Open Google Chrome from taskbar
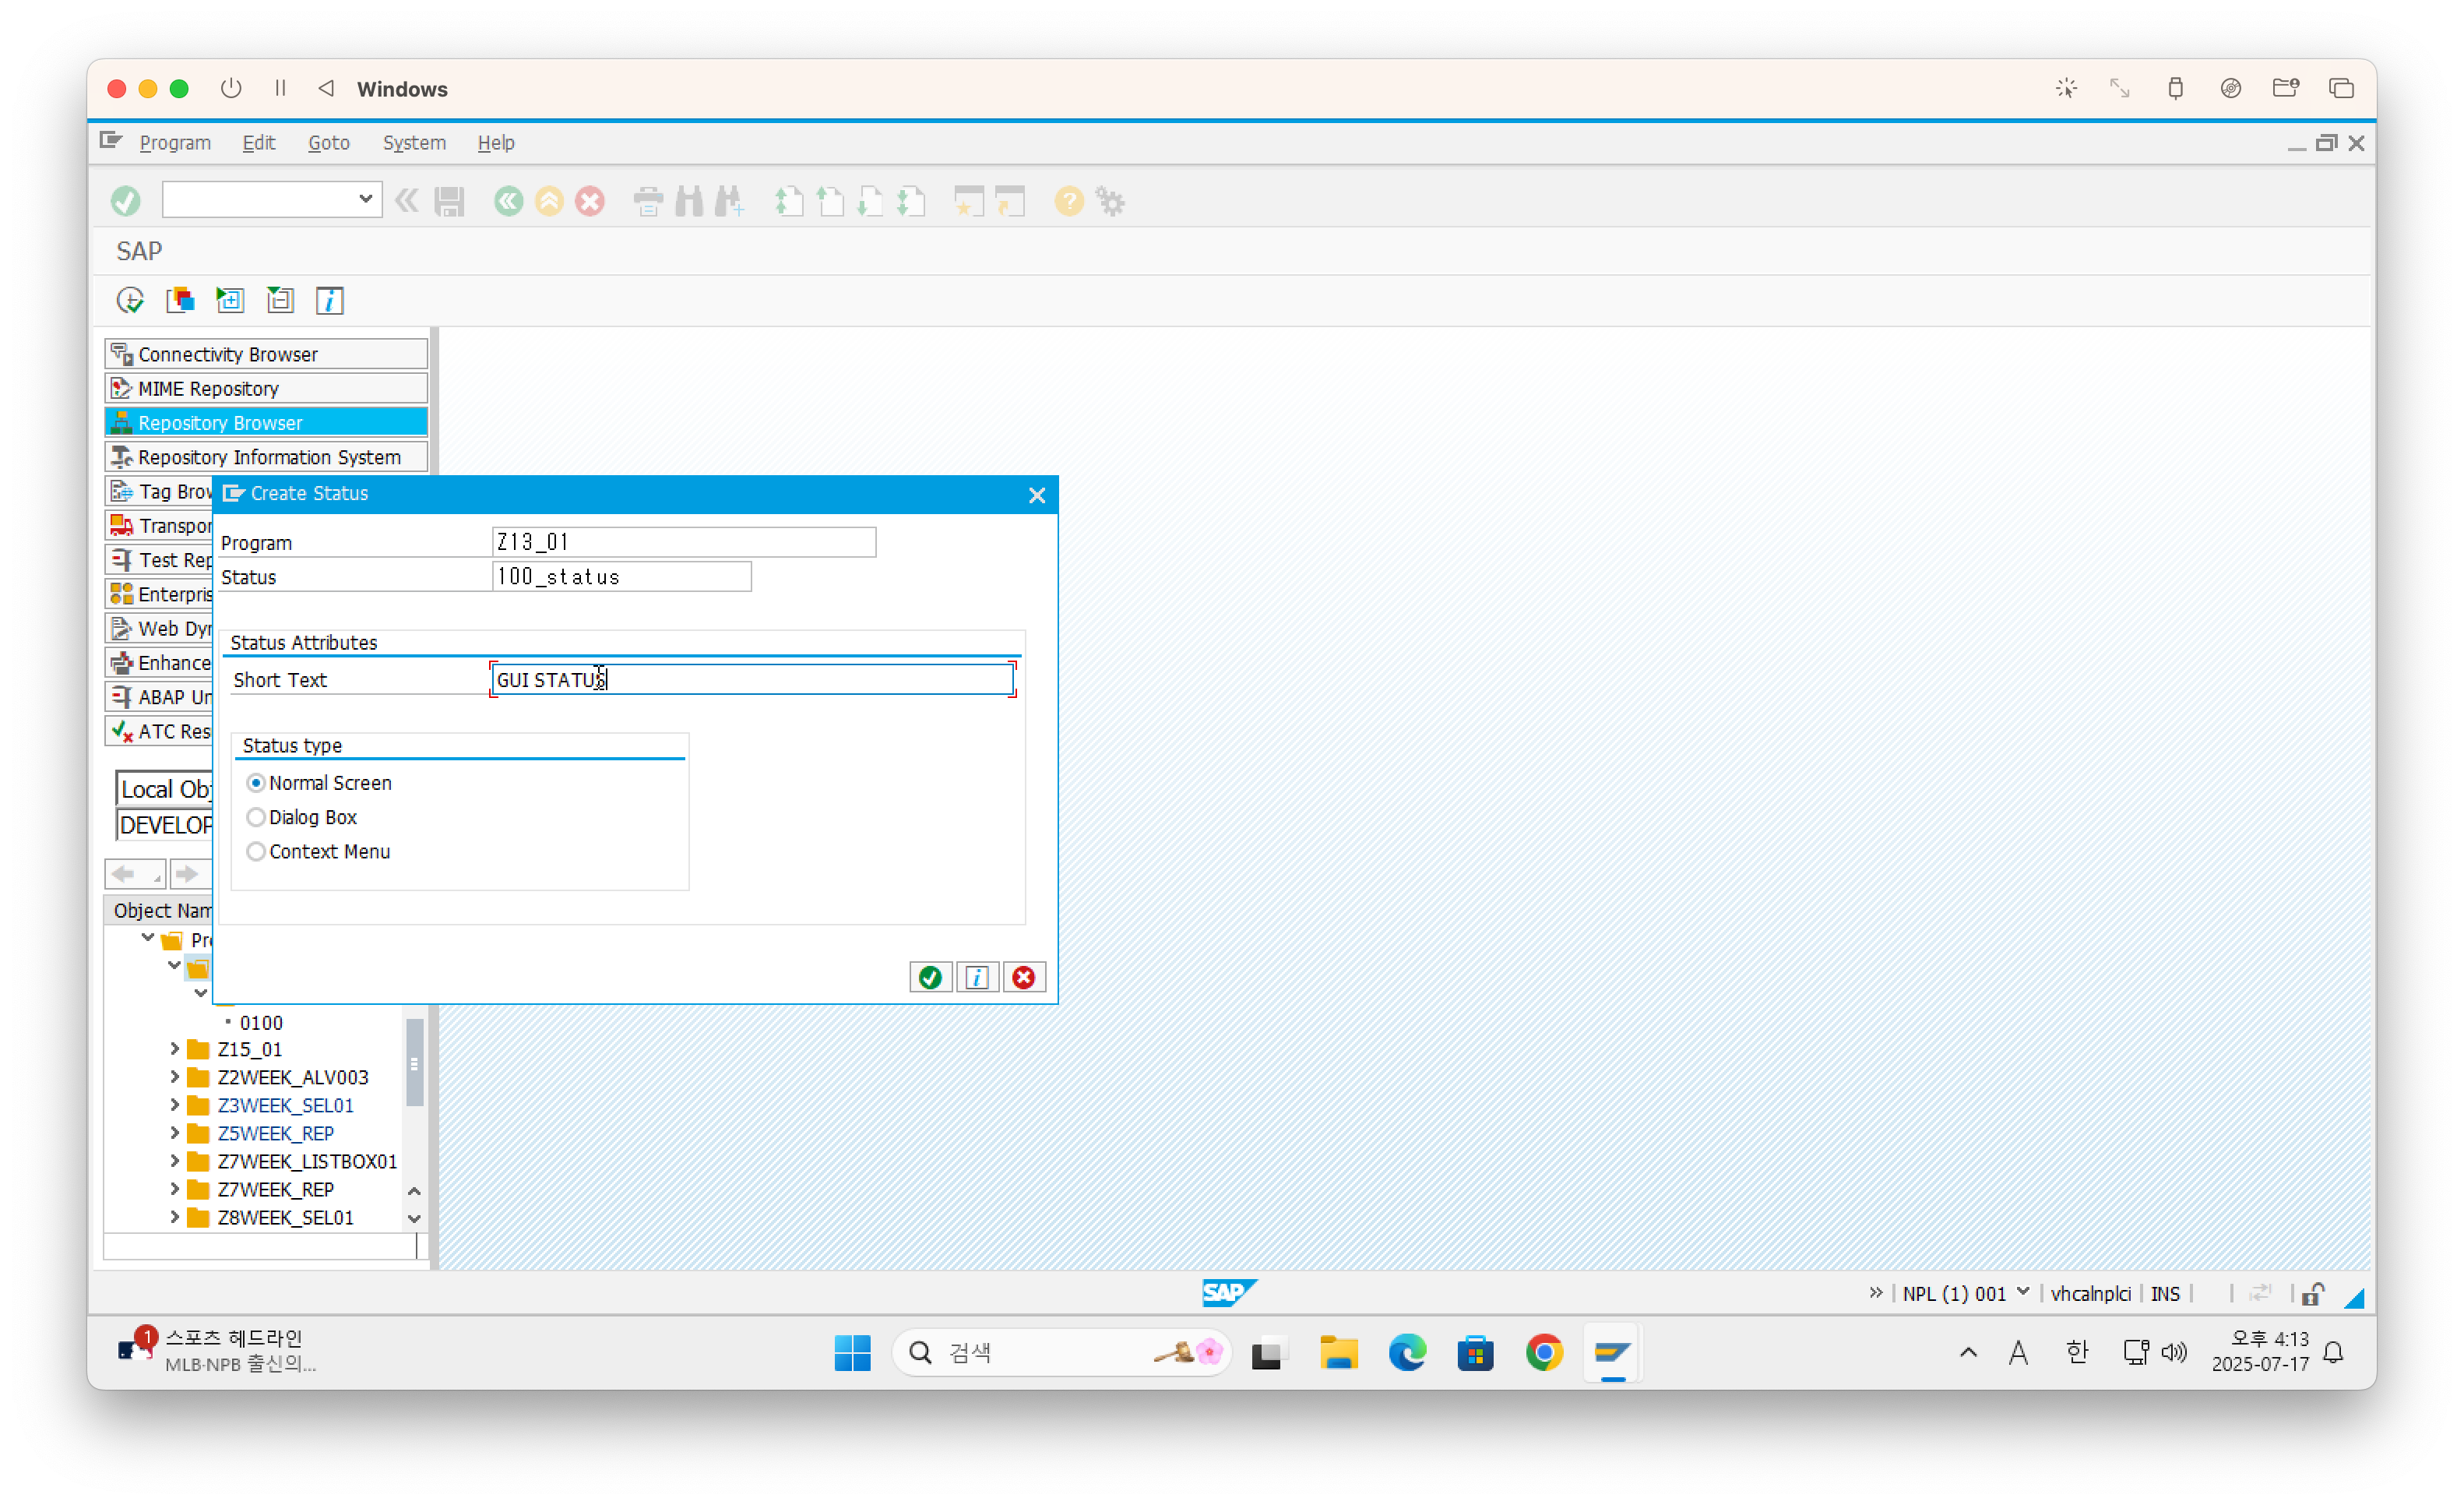Screen dimensions: 2464x1505 pos(1544,1353)
